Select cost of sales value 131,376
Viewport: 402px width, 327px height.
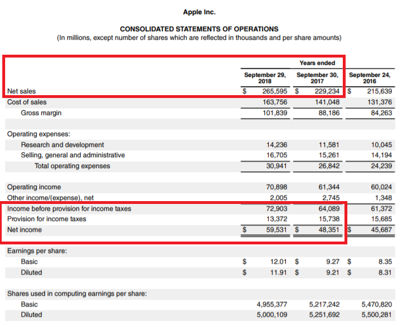pos(379,102)
